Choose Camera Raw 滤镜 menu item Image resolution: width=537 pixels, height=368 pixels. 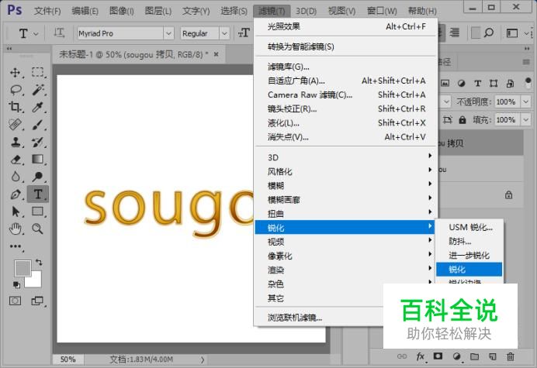(345, 95)
